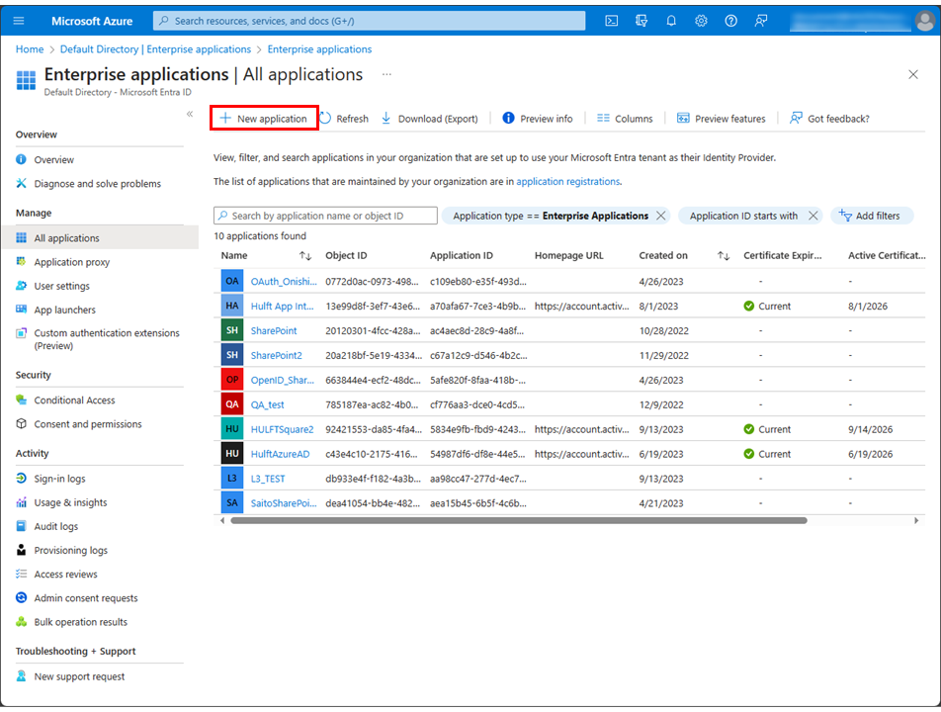
Task: Open the Azure portal hamburger menu
Action: [x=19, y=21]
